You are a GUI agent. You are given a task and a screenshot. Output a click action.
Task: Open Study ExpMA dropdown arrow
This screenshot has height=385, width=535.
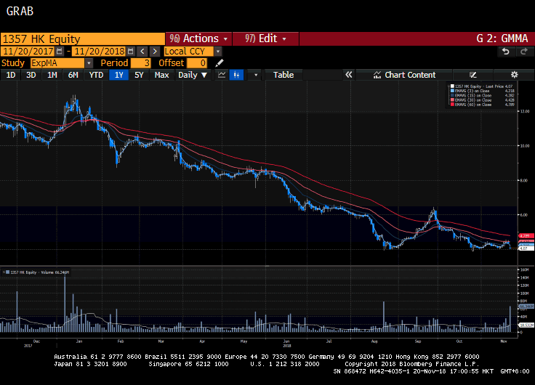[x=89, y=63]
